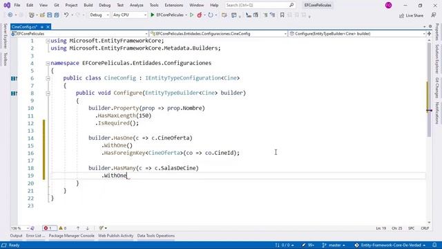This screenshot has height=249, width=442.
Task: Open the EFCorePeliculas project navigation dropdown
Action: [79, 34]
